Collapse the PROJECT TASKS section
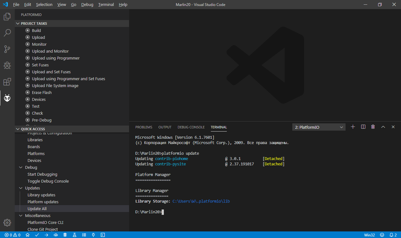 click(72, 23)
